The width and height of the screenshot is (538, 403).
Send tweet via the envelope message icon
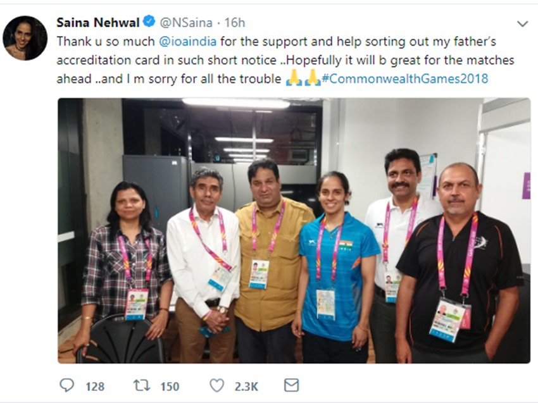(291, 385)
